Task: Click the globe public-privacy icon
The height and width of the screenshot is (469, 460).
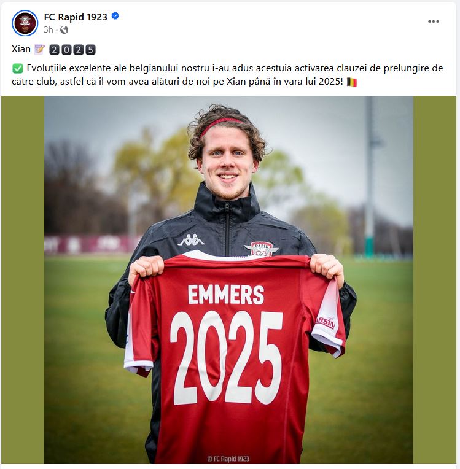Action: (x=64, y=29)
